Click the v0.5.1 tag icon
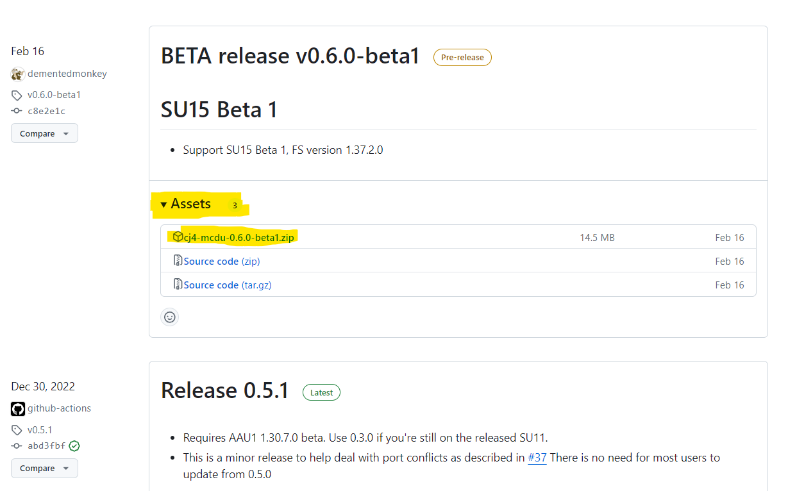This screenshot has height=491, width=788. coord(17,430)
